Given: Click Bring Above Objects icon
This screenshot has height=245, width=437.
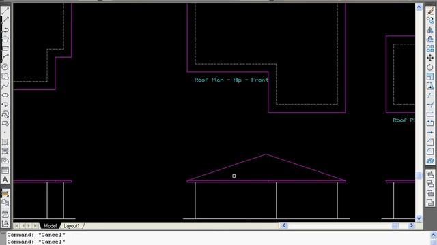Looking at the screenshot, I should [x=430, y=193].
